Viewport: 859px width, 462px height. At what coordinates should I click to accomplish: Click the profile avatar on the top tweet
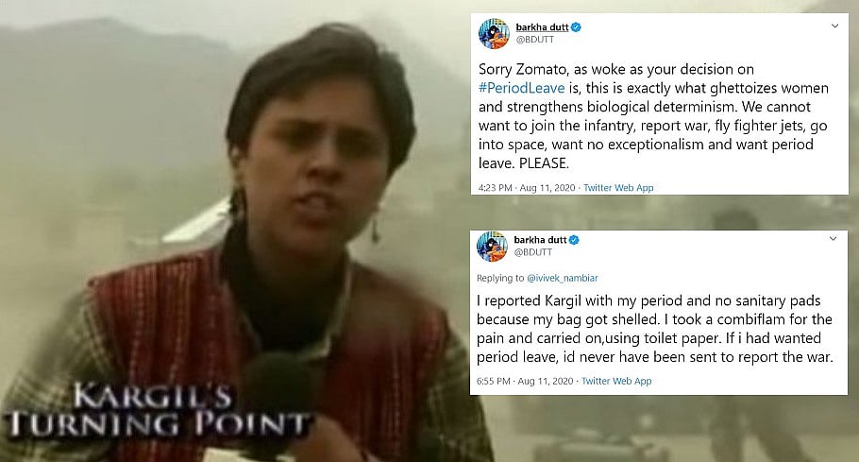pos(494,33)
